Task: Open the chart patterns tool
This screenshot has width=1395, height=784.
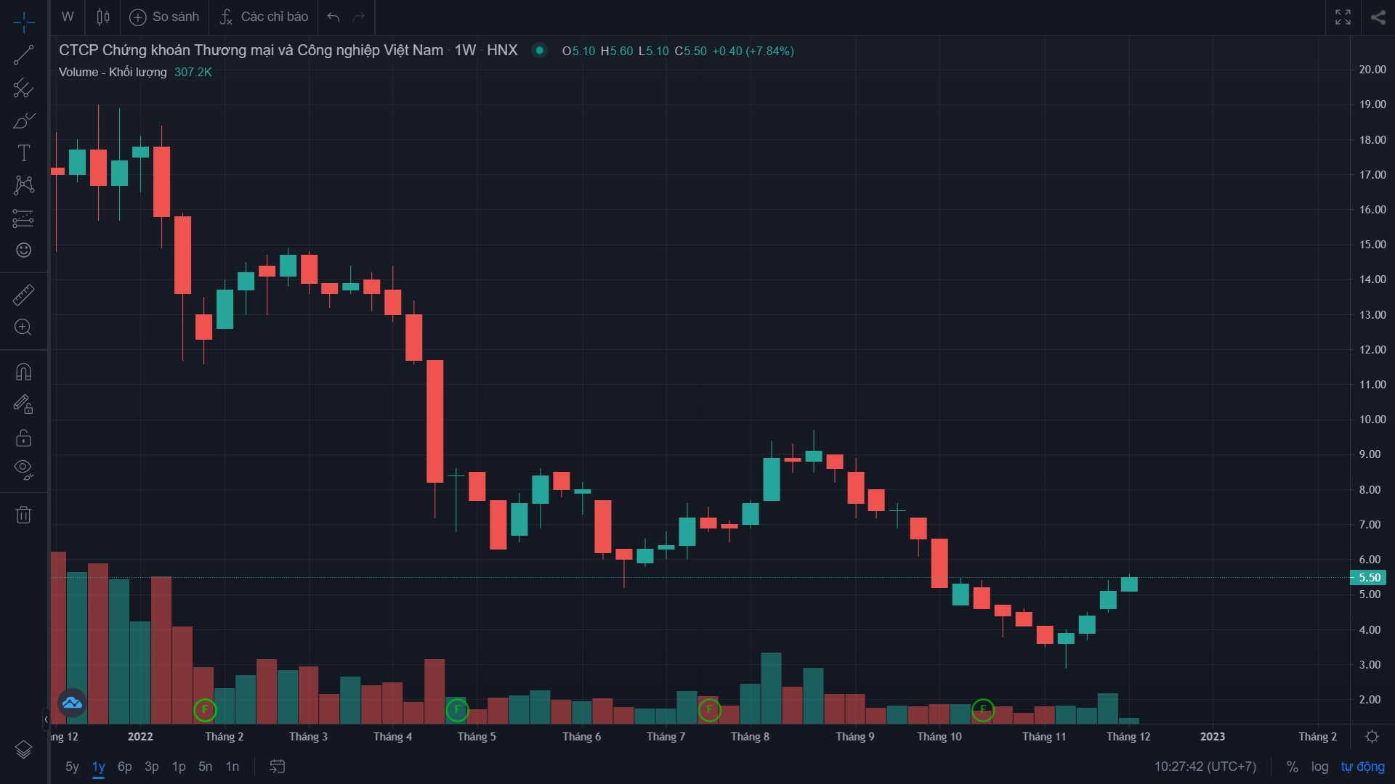Action: coord(23,185)
